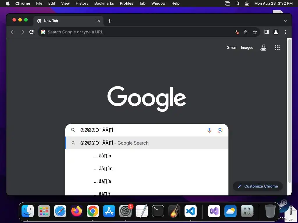The height and width of the screenshot is (223, 298).
Task: Open the Bookmarks menu
Action: pos(104,3)
